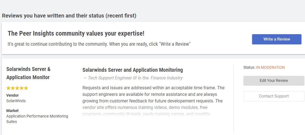Click the Market label
The width and height of the screenshot is (305, 135).
coord(12,111)
